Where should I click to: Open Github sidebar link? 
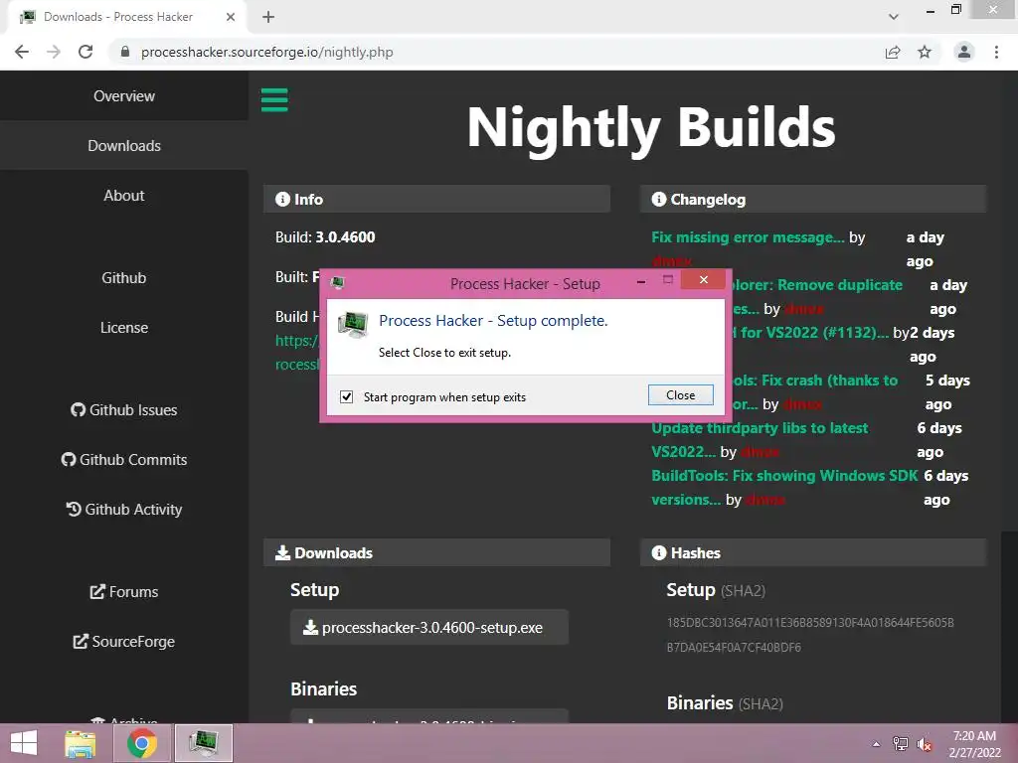pyautogui.click(x=124, y=278)
